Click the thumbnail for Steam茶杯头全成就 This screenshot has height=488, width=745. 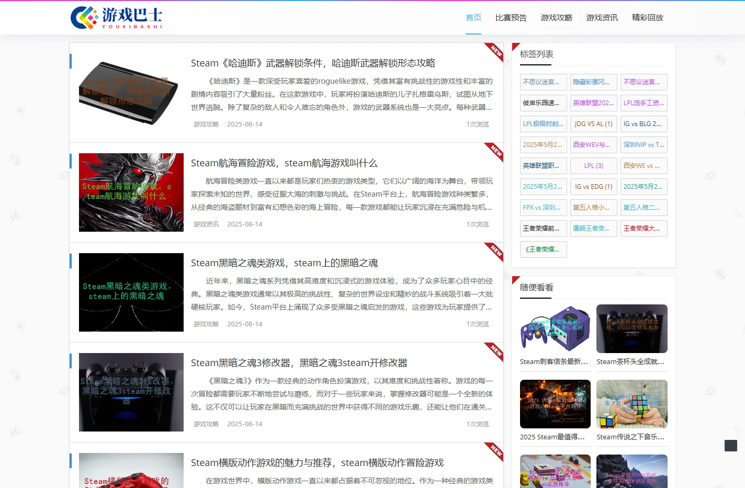[632, 328]
